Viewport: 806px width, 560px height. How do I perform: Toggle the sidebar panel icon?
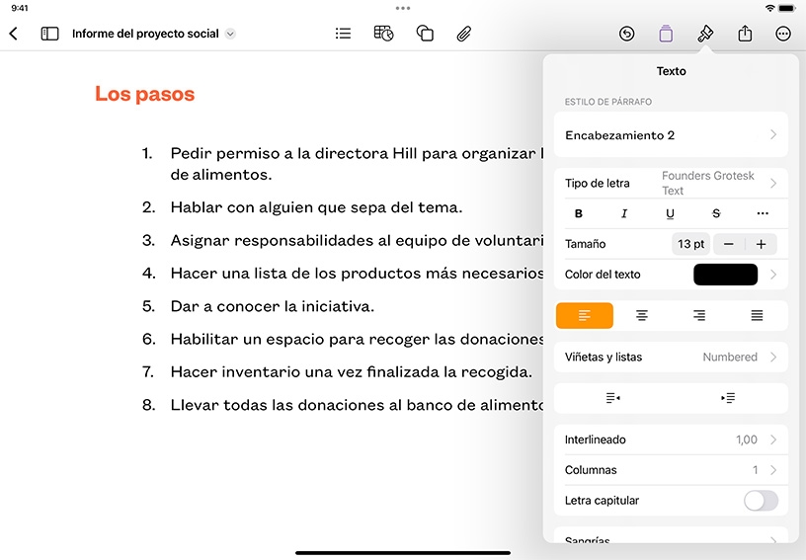pos(49,34)
